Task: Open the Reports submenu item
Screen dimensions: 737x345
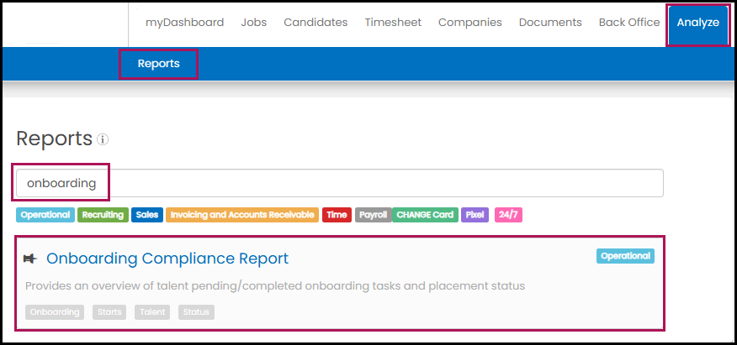Action: pyautogui.click(x=158, y=64)
